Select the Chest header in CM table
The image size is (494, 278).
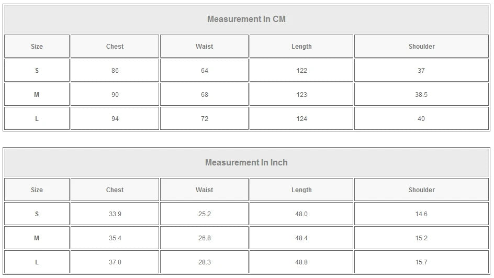[115, 47]
